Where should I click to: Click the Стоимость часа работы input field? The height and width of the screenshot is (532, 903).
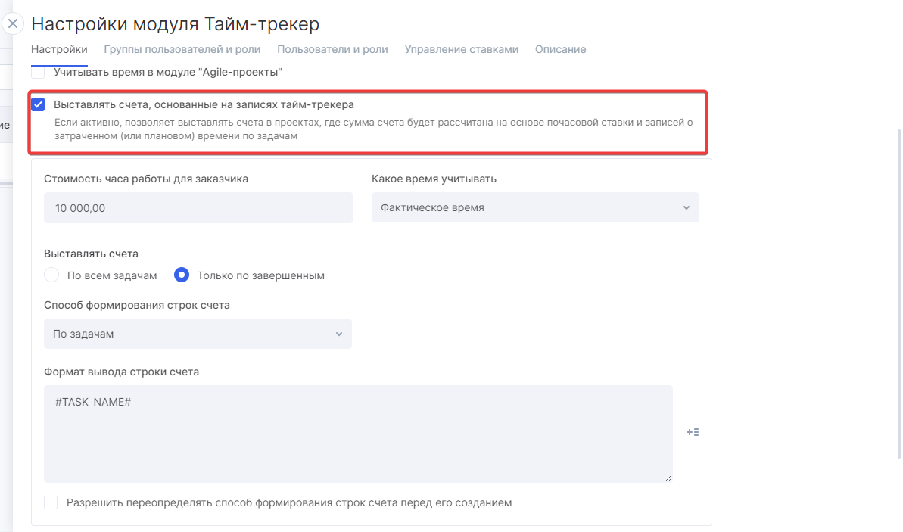tap(198, 207)
